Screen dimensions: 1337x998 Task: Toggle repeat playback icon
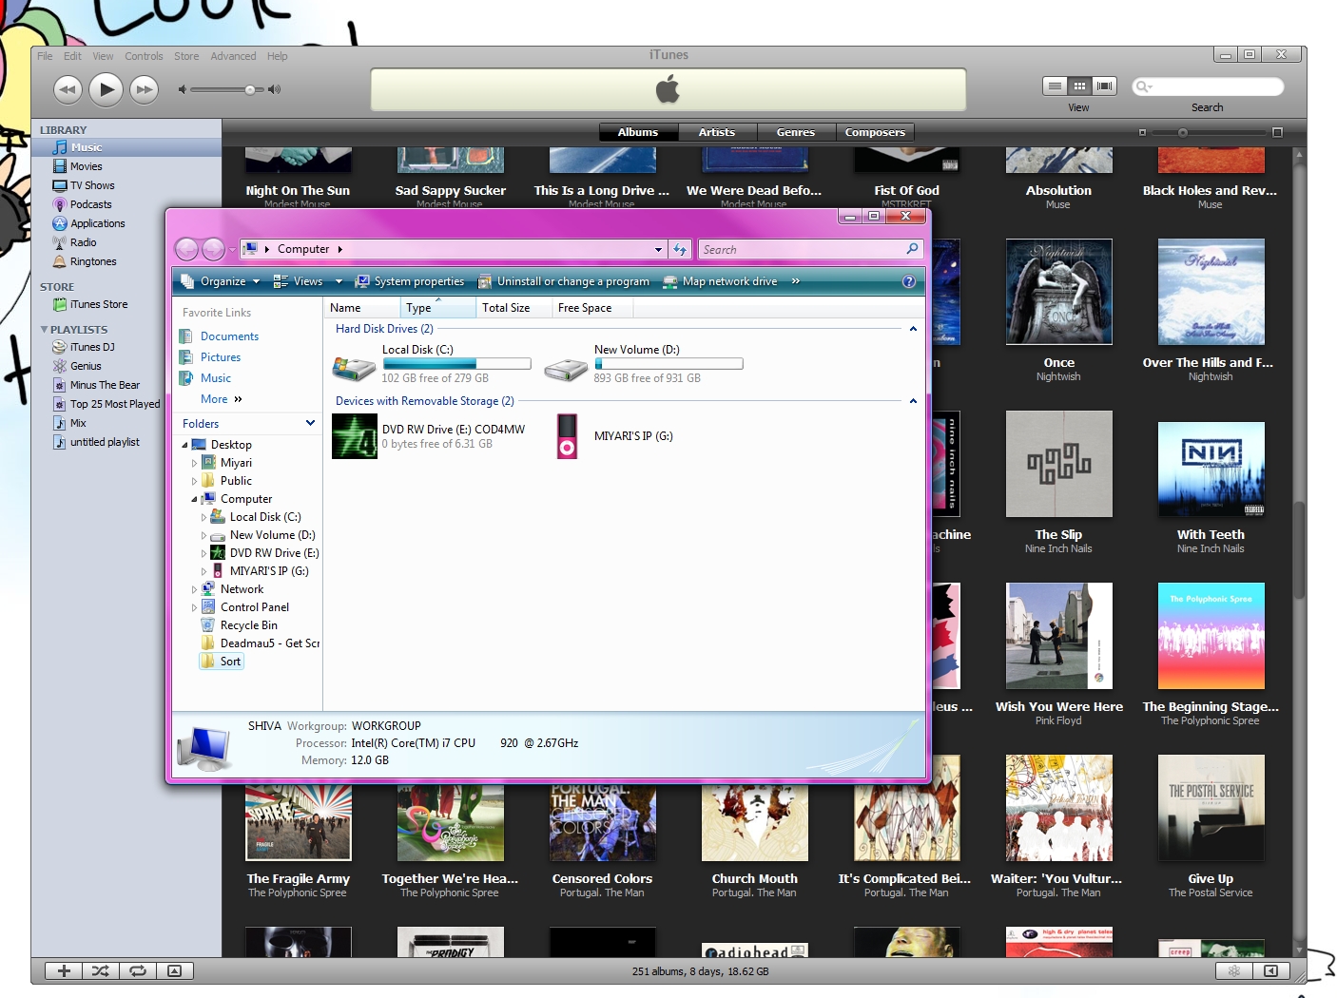138,970
